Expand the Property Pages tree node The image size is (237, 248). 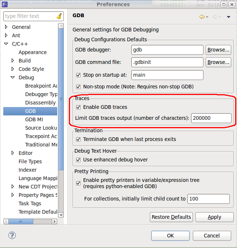tap(13, 195)
